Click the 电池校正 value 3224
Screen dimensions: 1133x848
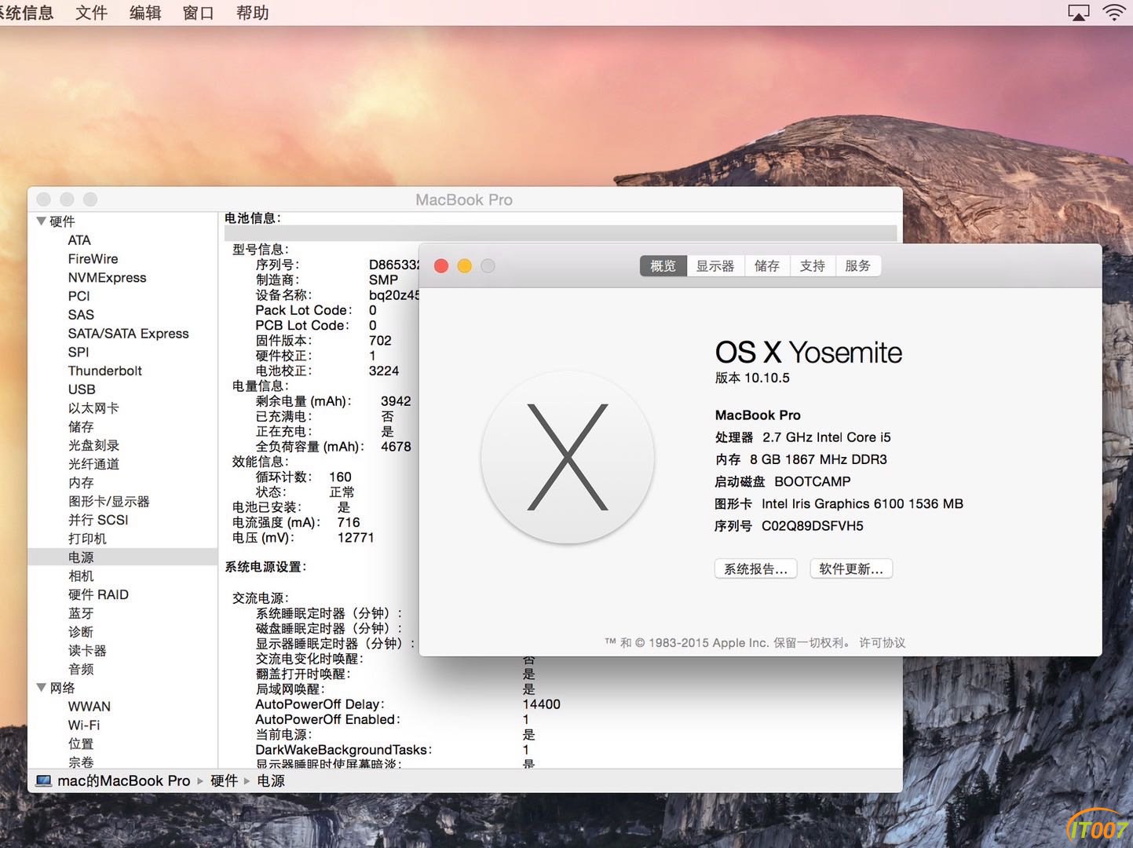click(384, 371)
